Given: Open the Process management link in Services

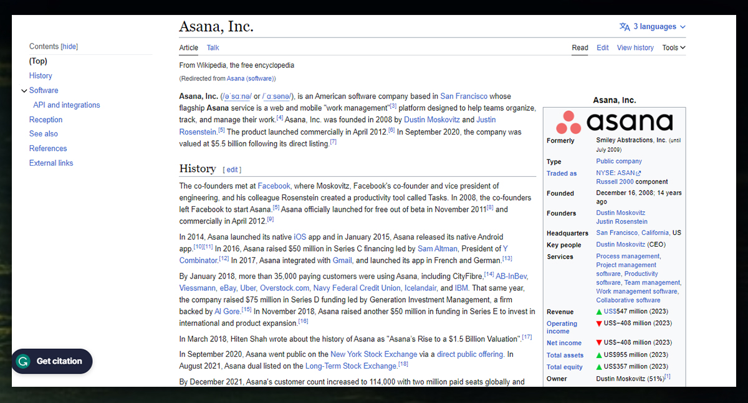Looking at the screenshot, I should pos(628,257).
